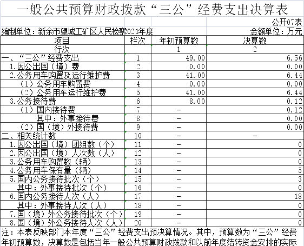Select the 国内公务接待批次（个） cell
This screenshot has width=304, height=246.
(62, 179)
